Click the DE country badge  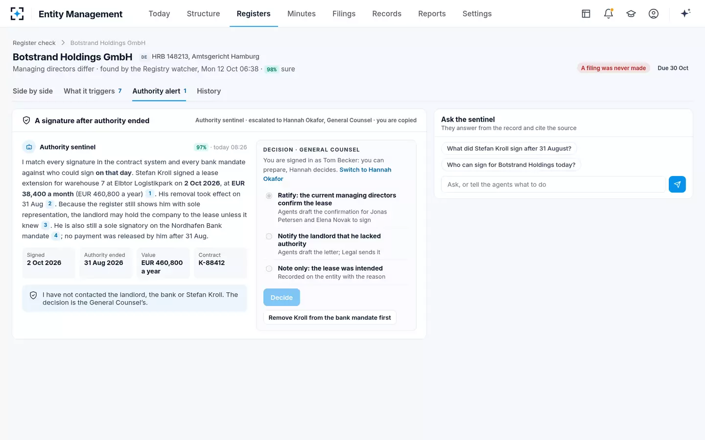[x=144, y=57]
